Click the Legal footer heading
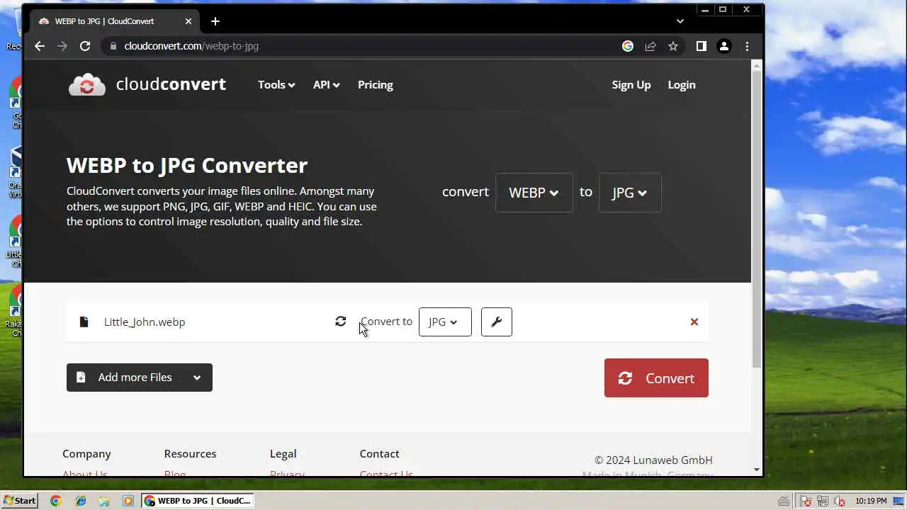 click(283, 453)
